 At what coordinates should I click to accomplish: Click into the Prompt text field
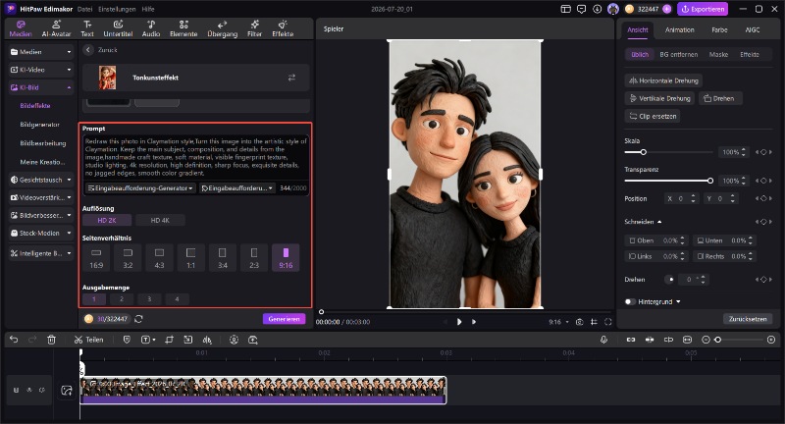tap(195, 157)
